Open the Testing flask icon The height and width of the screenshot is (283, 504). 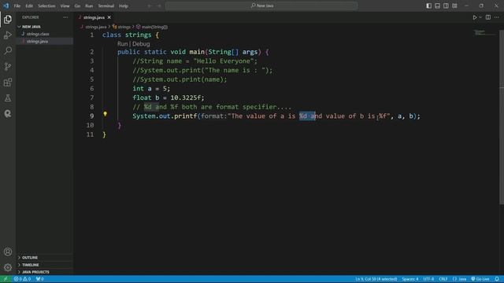pos(8,98)
